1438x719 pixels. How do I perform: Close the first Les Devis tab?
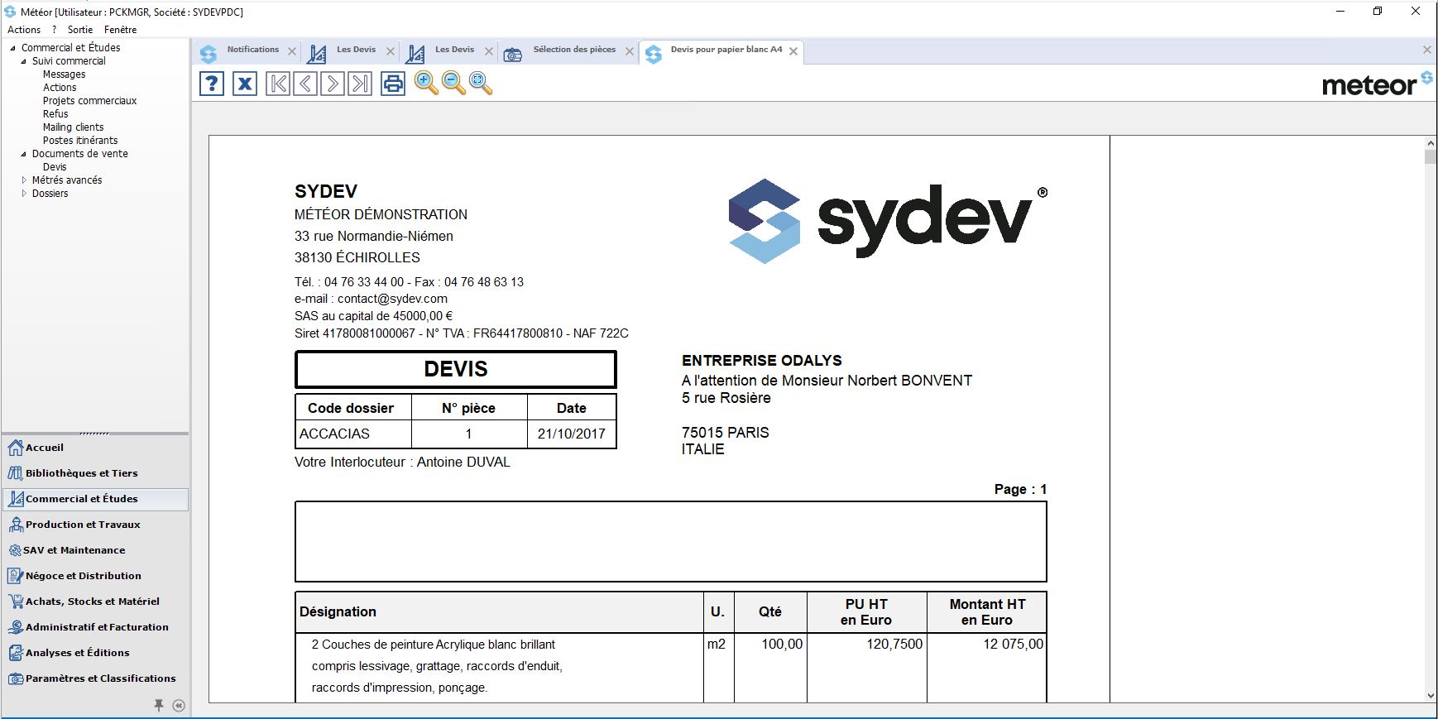coord(391,51)
